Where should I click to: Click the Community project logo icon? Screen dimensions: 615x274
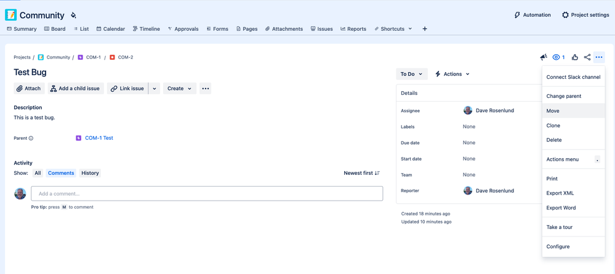(10, 15)
